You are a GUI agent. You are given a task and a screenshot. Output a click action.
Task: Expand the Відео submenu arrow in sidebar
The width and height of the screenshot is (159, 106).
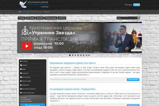(45, 69)
